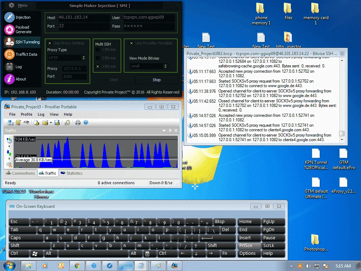The image size is (361, 271).
Task: Open Proxifier Profile menu
Action: (x=26, y=114)
